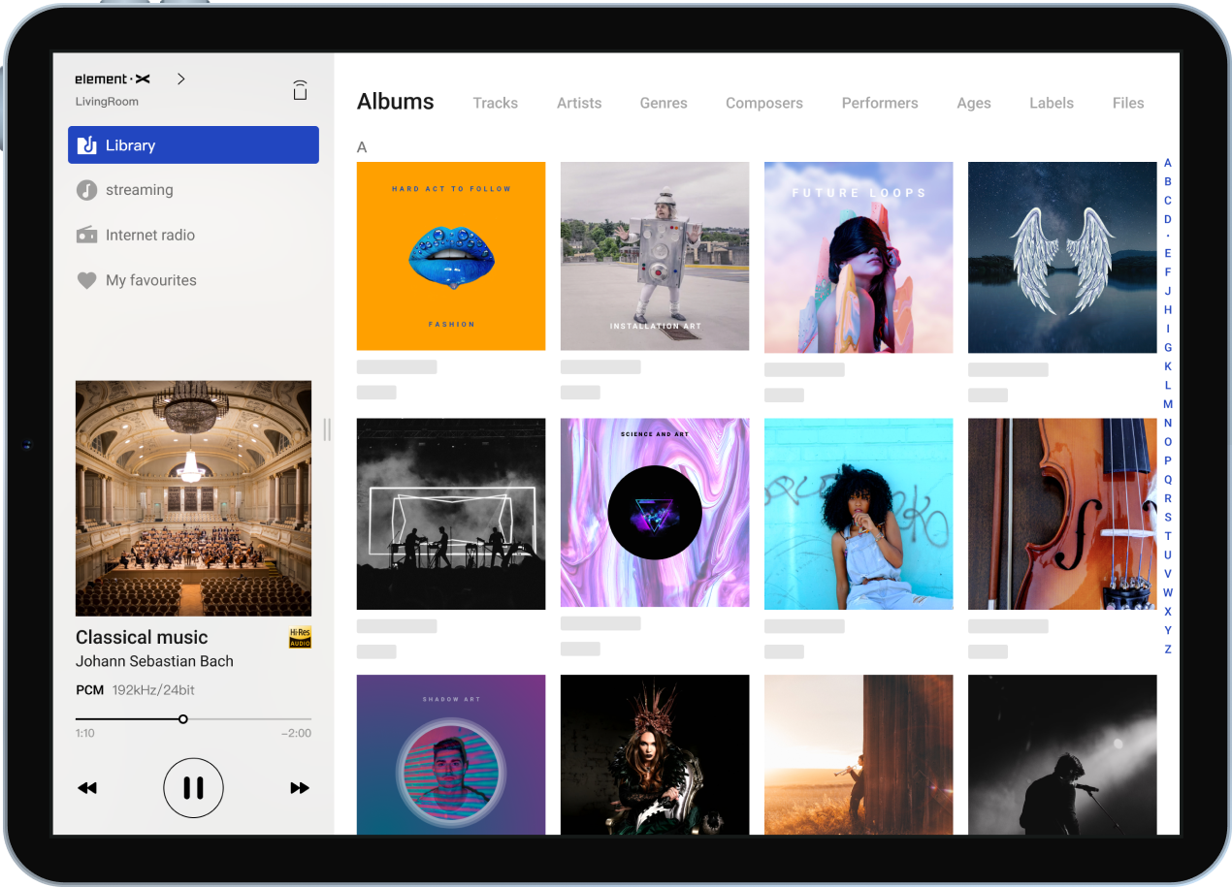1232x887 pixels.
Task: Open the now playing concert hall artwork
Action: (x=193, y=498)
